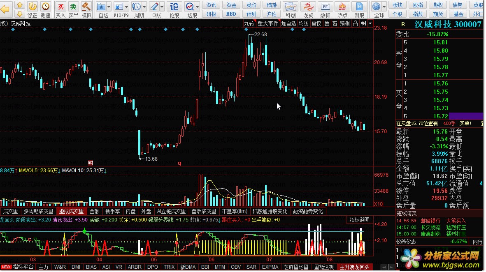Image resolution: width=486 pixels, height=272 pixels.
Task: Click the BBD button
Action: (x=231, y=14)
